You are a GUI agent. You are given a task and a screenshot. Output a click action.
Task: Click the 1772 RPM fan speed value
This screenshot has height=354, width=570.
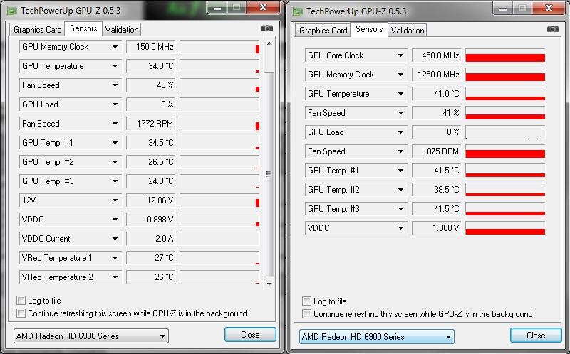tap(151, 124)
